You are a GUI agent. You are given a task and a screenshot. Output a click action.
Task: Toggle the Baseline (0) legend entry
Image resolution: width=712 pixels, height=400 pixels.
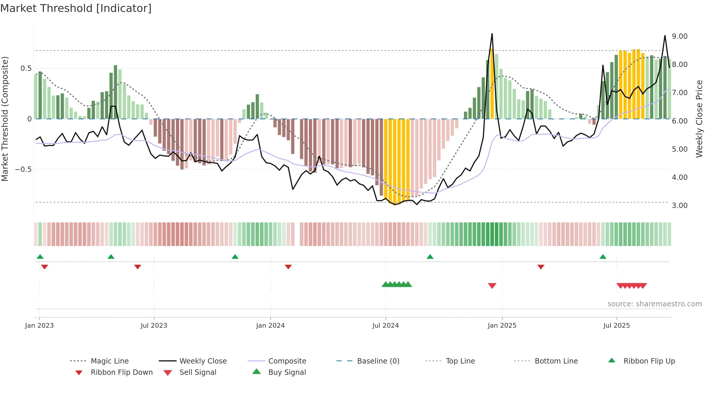(x=368, y=361)
